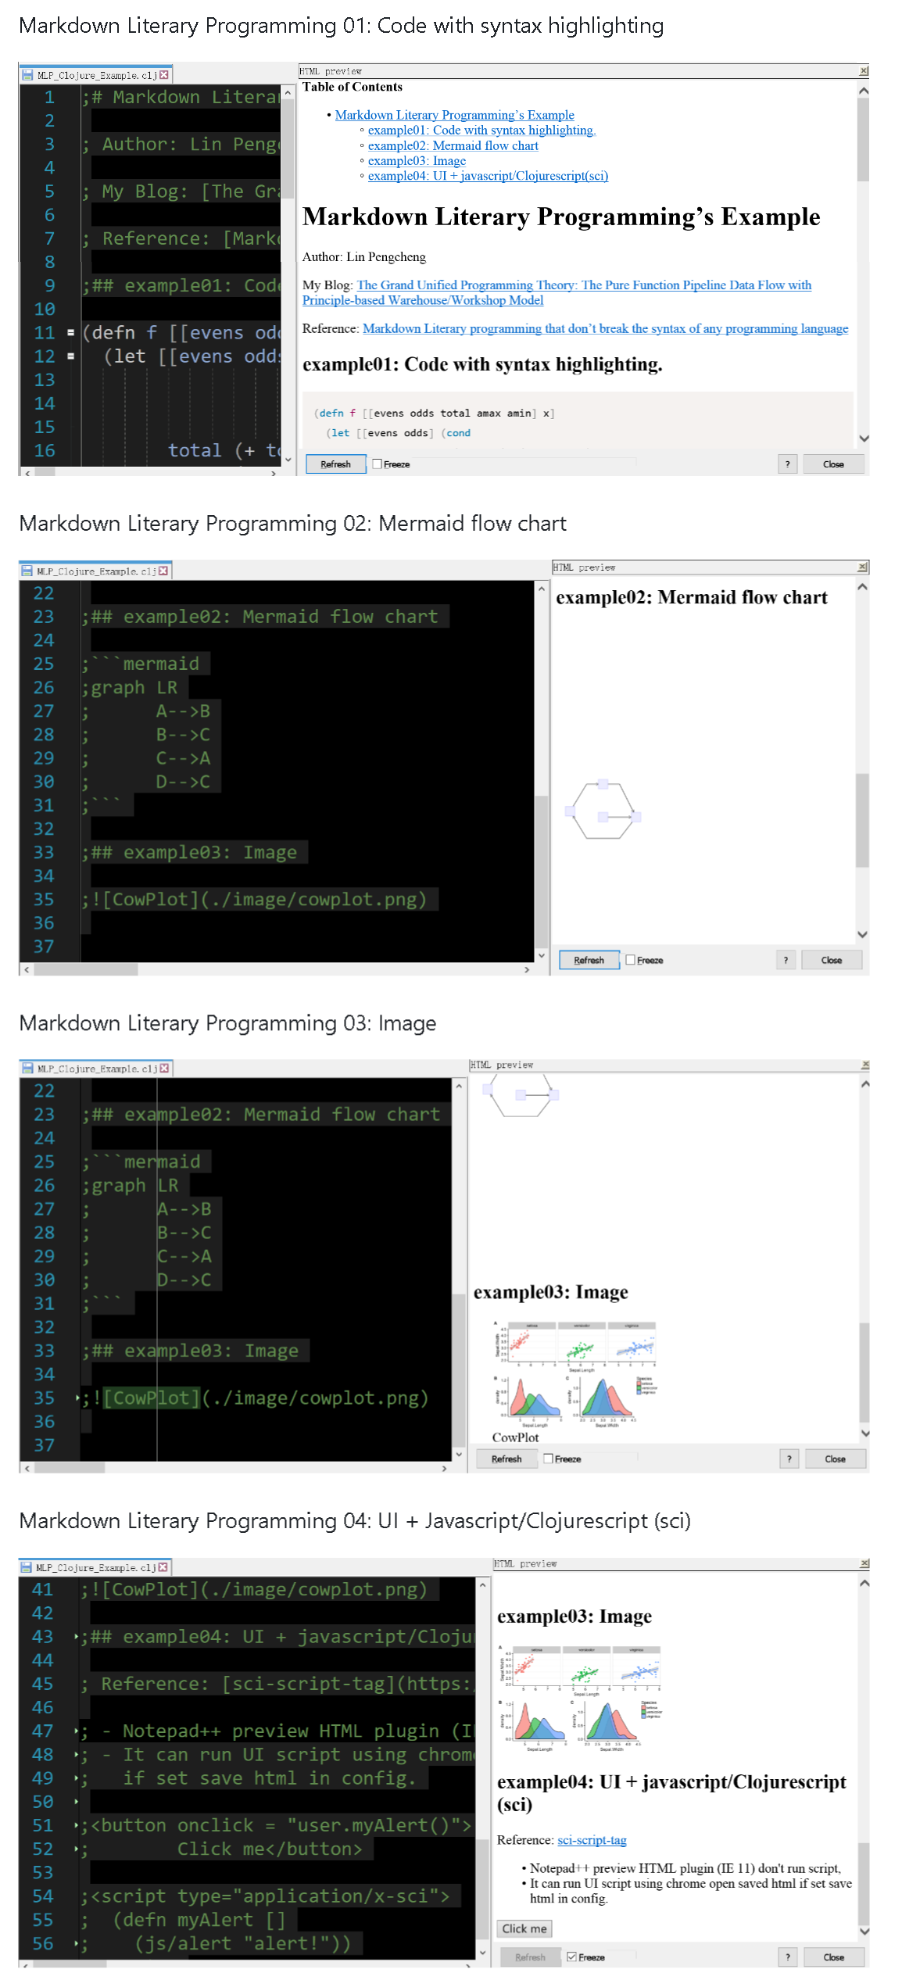Viewport: 902px width, 1987px height.
Task: Click Refresh in the Mermaid flow chart preview
Action: point(589,960)
